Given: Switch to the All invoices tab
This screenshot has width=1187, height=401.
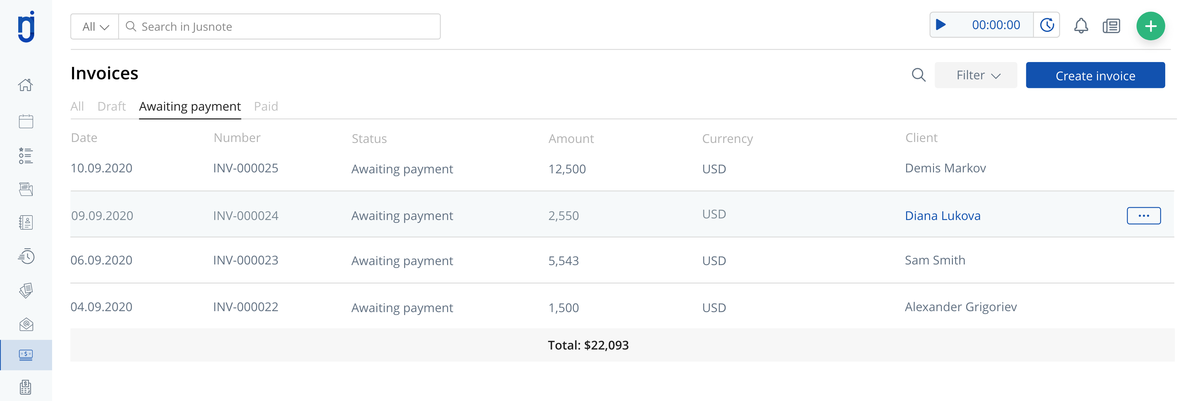Looking at the screenshot, I should (77, 106).
